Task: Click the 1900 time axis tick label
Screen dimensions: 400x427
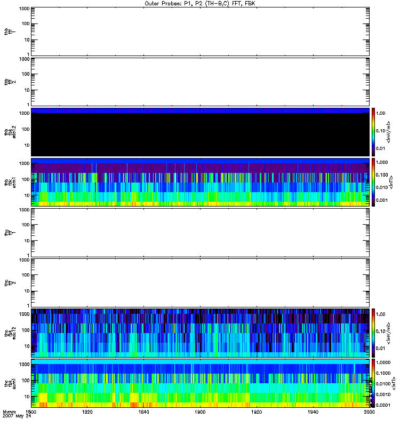Action: (x=201, y=412)
